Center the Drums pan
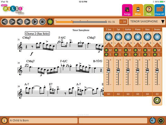 [x=157, y=45]
